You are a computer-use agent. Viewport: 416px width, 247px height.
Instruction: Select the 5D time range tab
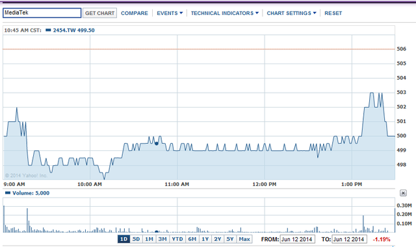136,239
